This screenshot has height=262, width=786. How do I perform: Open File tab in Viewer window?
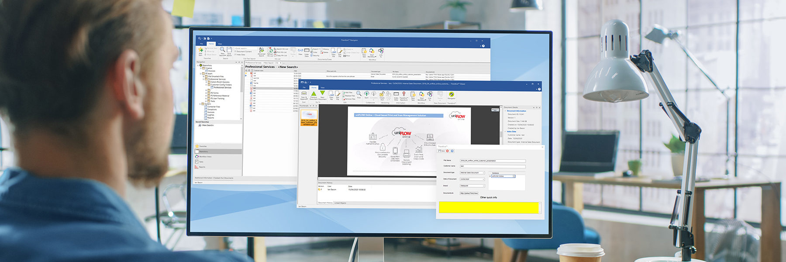point(304,87)
